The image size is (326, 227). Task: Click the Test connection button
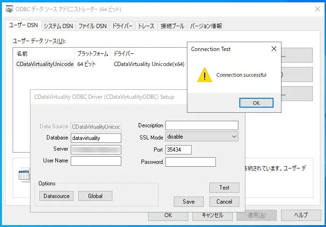coord(224,188)
